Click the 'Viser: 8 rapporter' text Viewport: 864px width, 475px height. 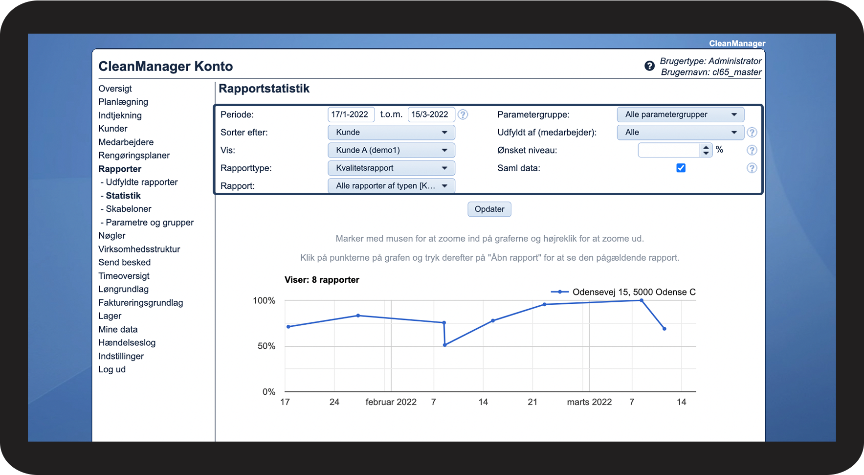pos(322,280)
